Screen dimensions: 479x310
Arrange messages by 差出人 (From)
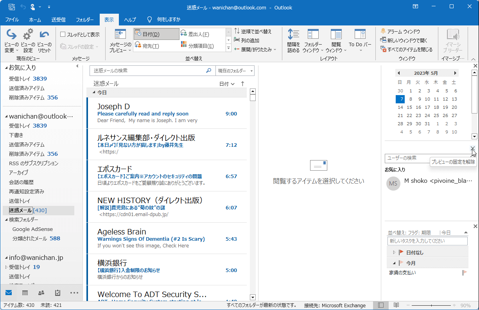[x=202, y=34]
